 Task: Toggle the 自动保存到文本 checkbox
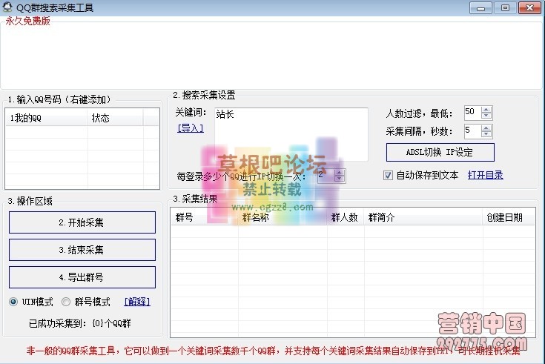click(388, 175)
